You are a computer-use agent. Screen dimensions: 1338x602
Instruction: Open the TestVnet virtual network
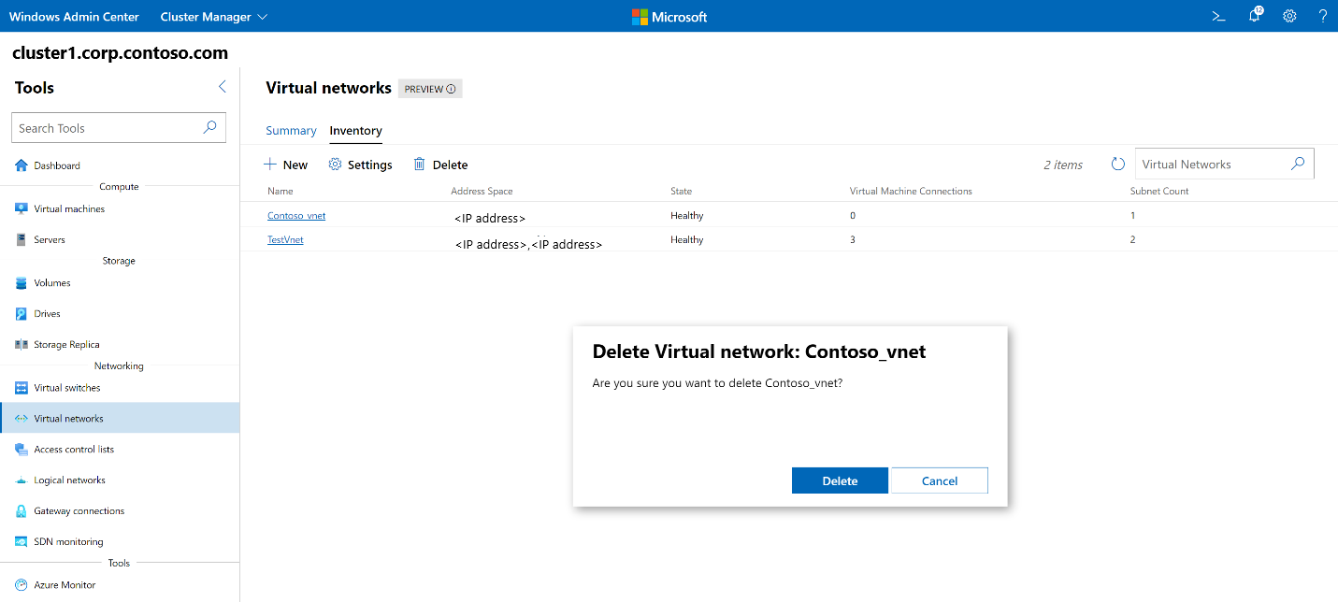pos(285,239)
